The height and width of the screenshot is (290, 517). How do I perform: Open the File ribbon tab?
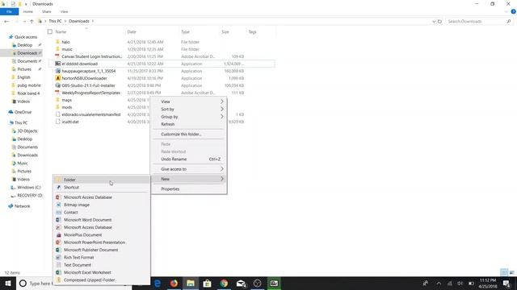pos(9,11)
